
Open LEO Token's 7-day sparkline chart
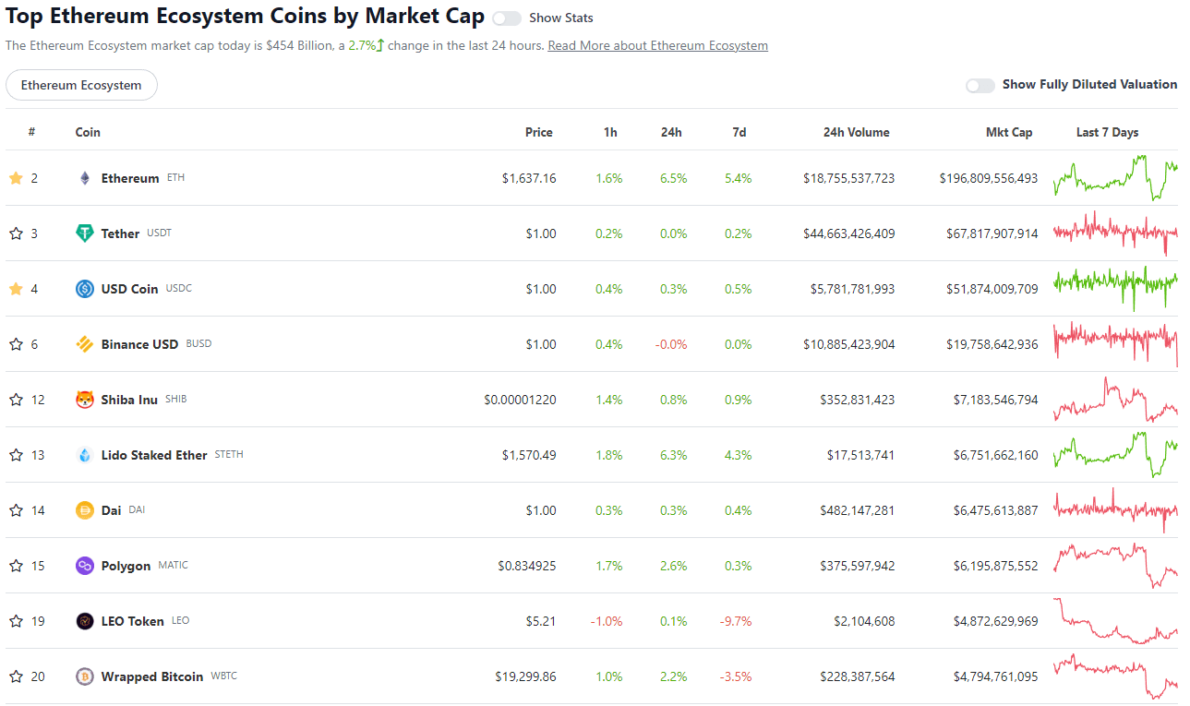(x=1115, y=621)
